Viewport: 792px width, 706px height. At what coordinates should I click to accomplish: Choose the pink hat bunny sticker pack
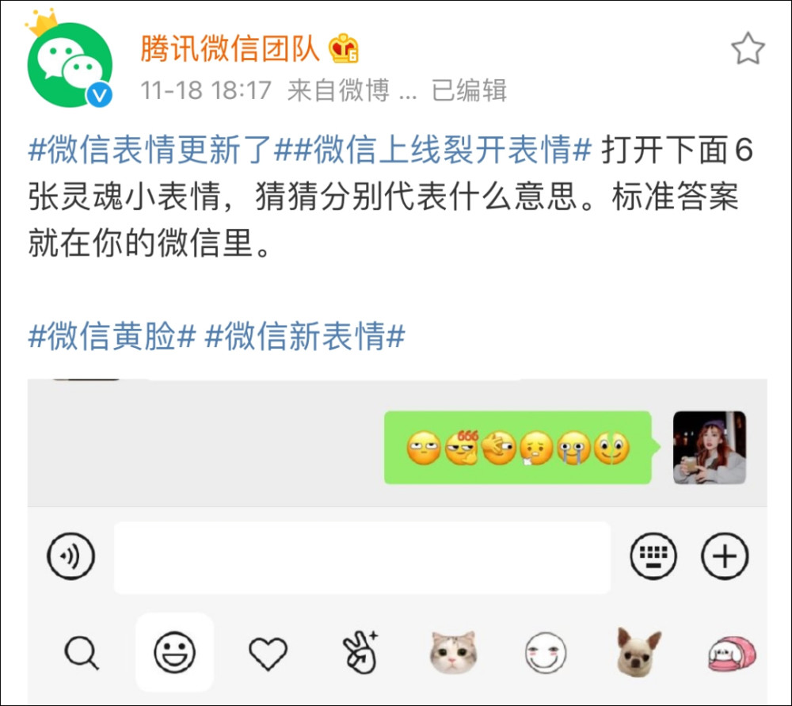(732, 653)
